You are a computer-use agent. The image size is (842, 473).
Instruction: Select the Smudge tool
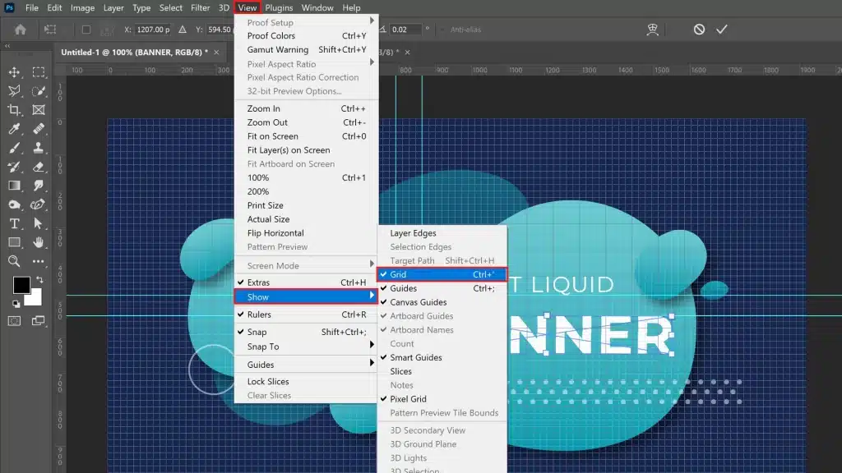pos(38,186)
